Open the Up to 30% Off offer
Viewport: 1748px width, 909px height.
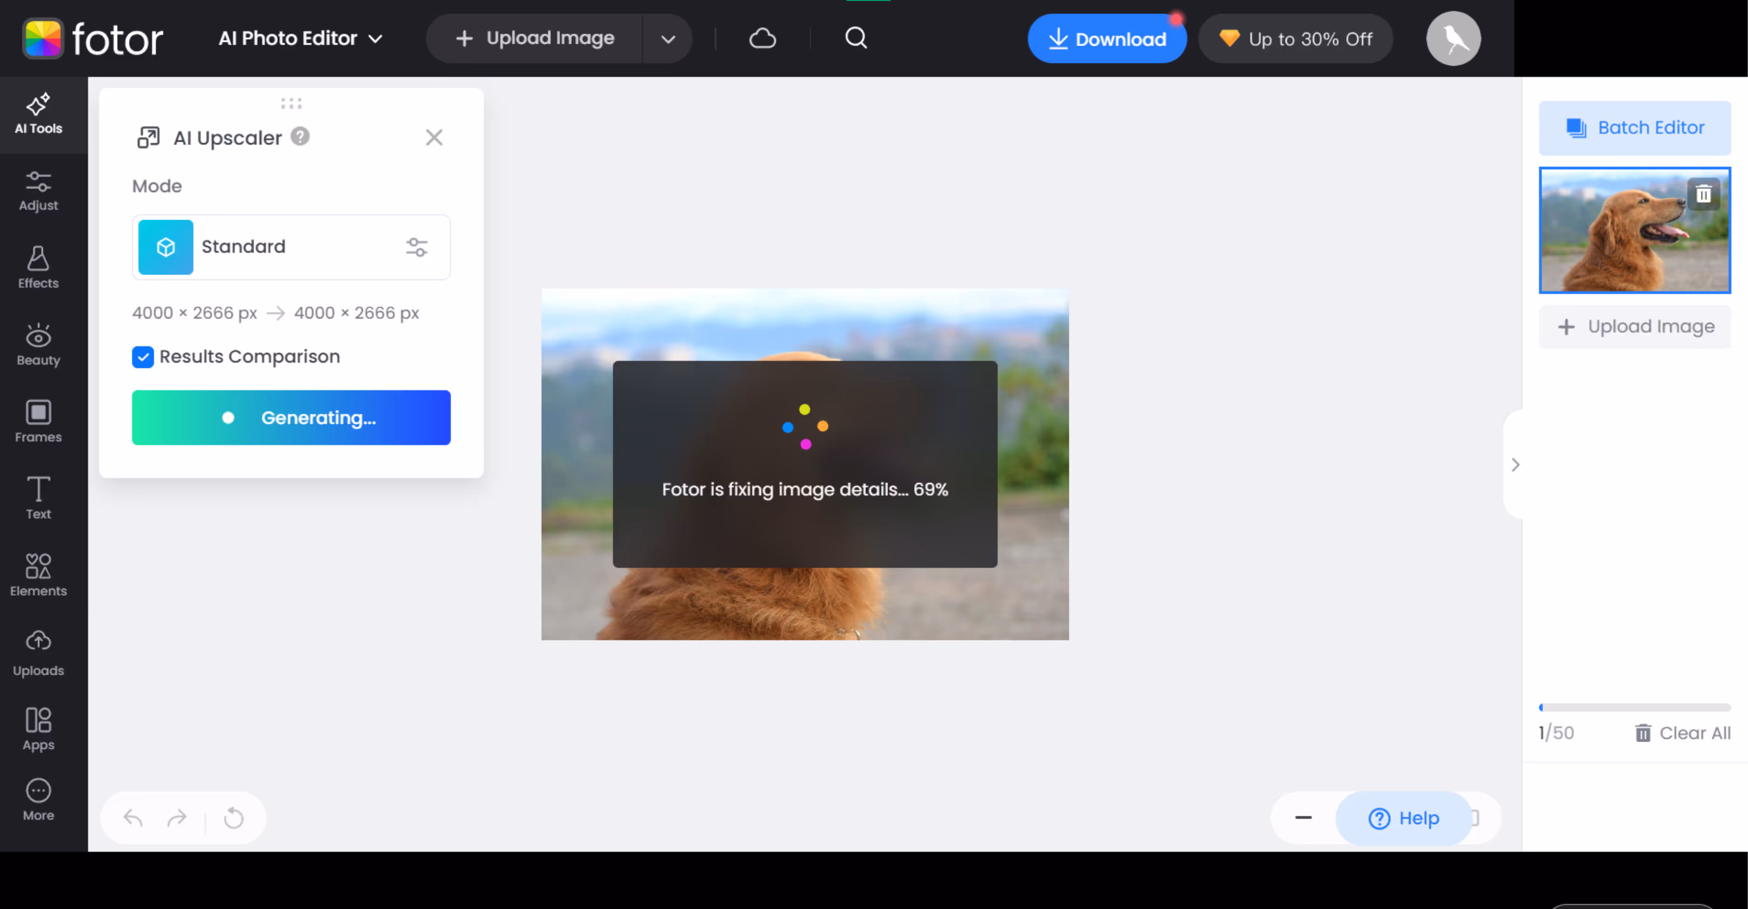[x=1295, y=39]
